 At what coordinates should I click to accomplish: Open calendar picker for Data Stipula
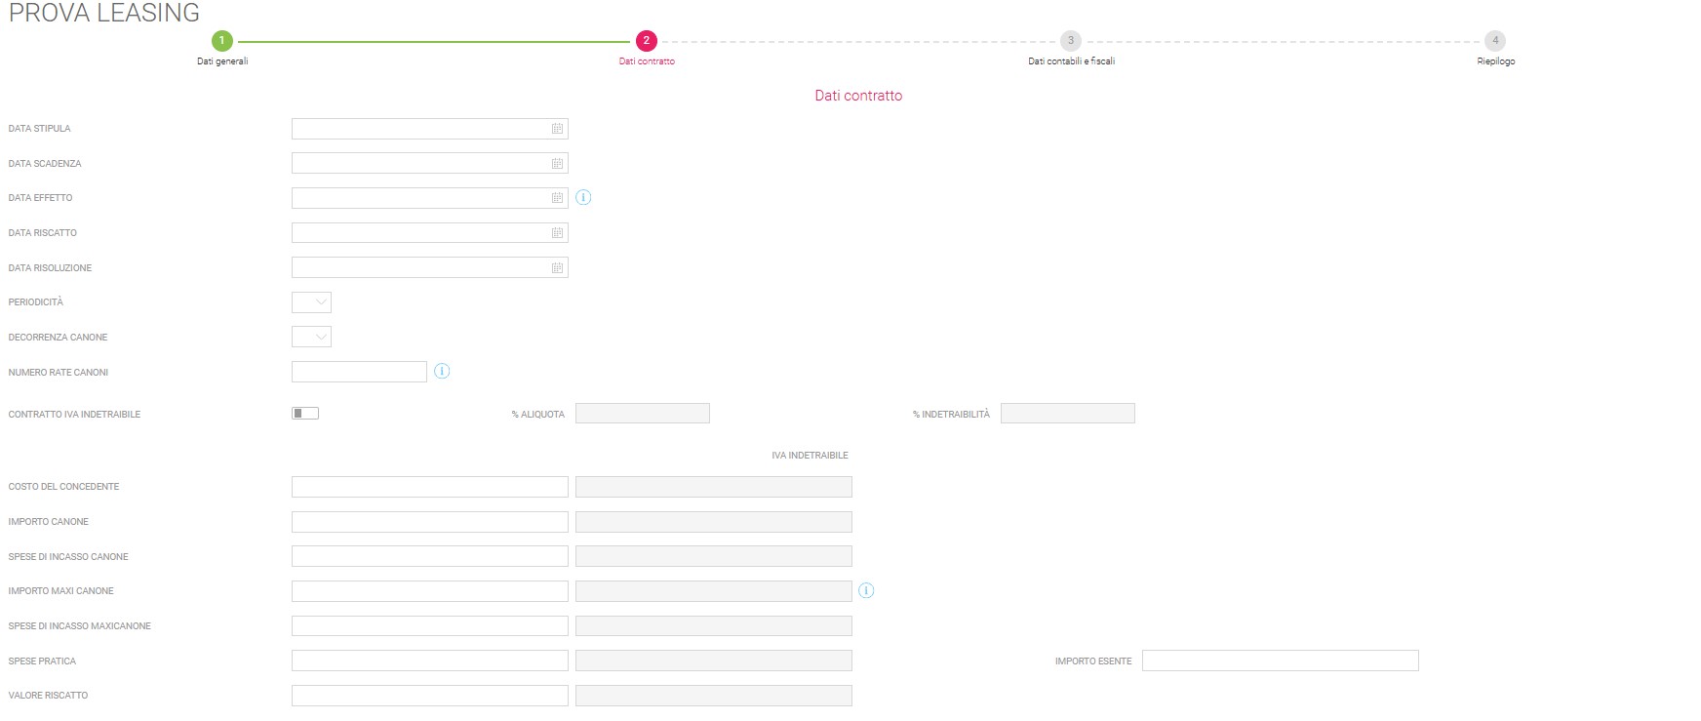coord(557,129)
